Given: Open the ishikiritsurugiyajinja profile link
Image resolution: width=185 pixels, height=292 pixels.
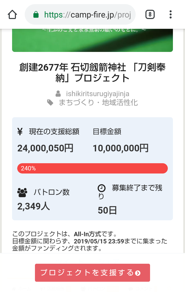Looking at the screenshot, I should (x=98, y=94).
